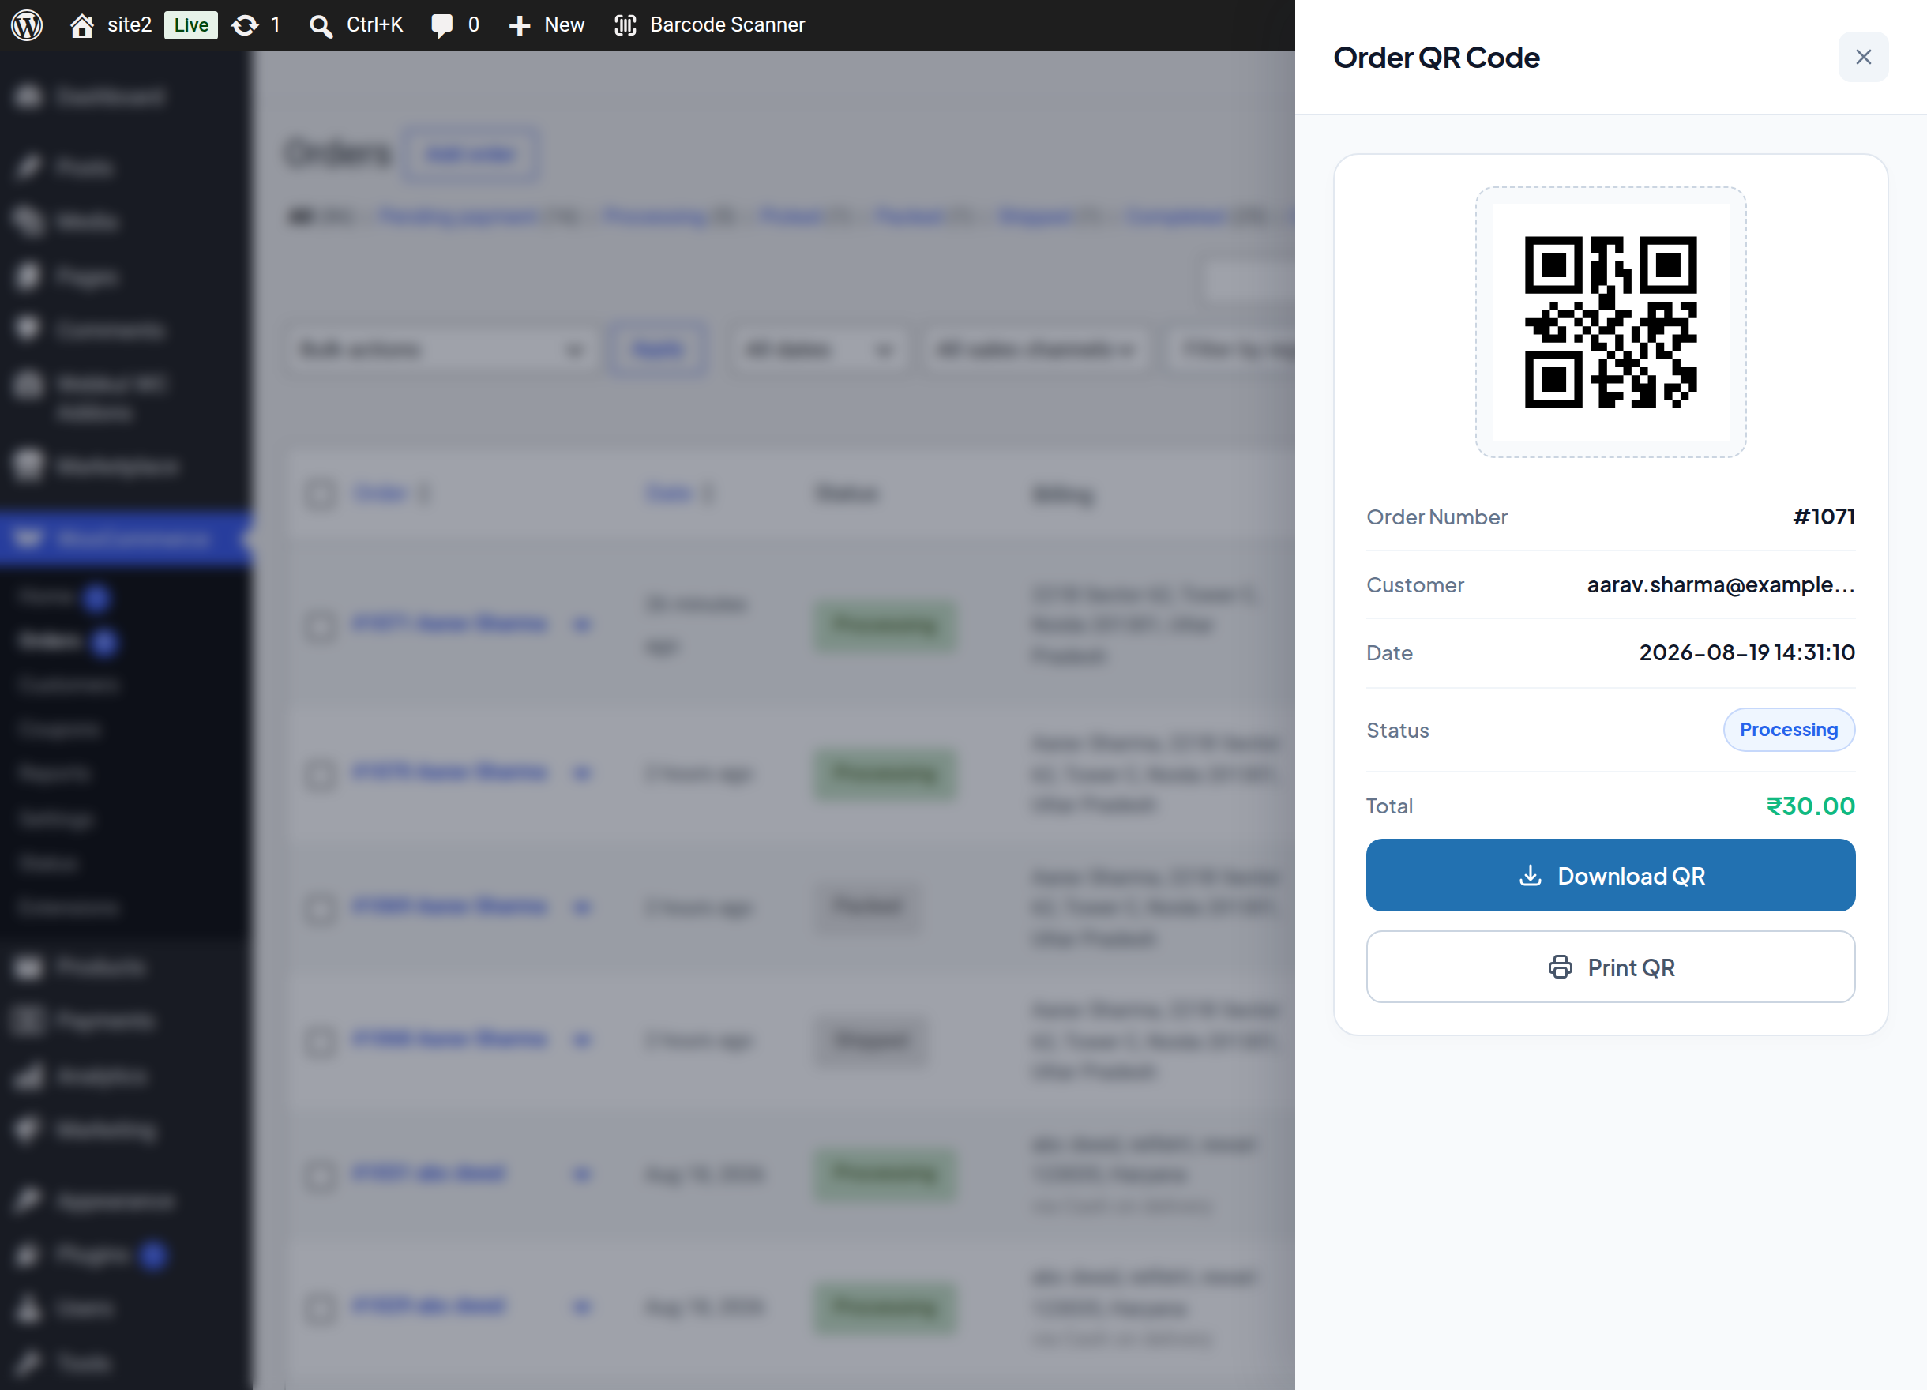This screenshot has width=1927, height=1390.
Task: Select the total ₹30.00 amount
Action: click(1811, 806)
